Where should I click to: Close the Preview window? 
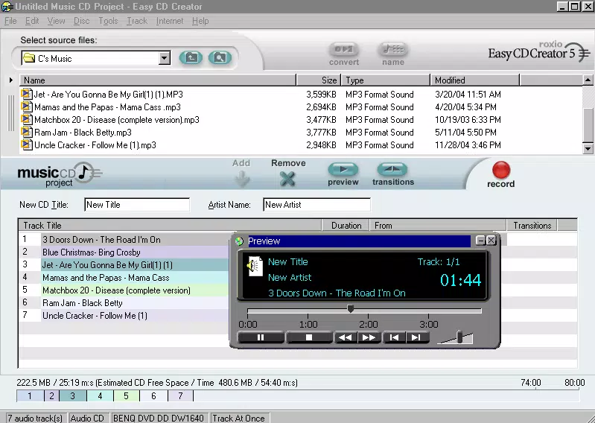click(491, 241)
